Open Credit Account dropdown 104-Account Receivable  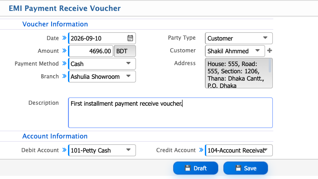[239, 150]
